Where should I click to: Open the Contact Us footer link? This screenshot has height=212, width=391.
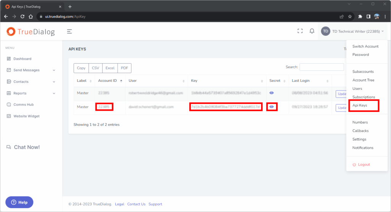tap(136, 204)
